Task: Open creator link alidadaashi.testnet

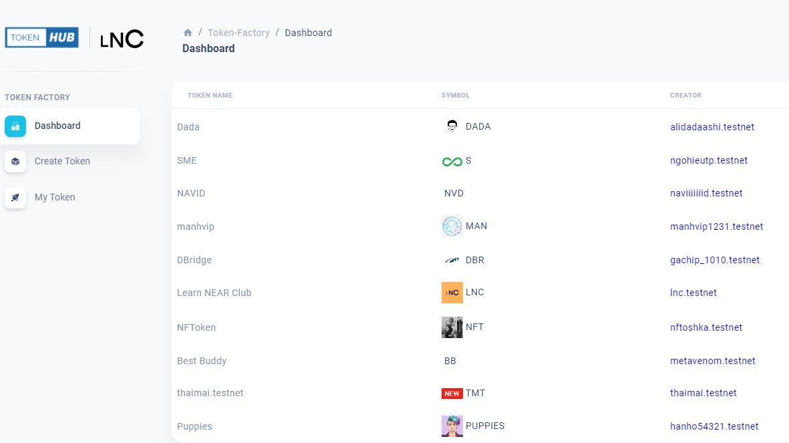Action: [712, 127]
